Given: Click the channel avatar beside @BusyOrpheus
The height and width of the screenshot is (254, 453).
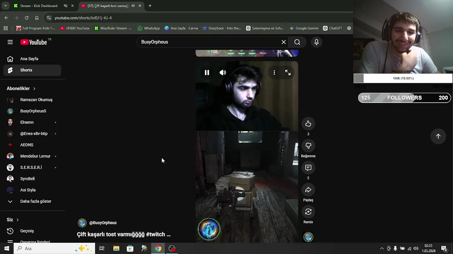Looking at the screenshot, I should coord(82,223).
